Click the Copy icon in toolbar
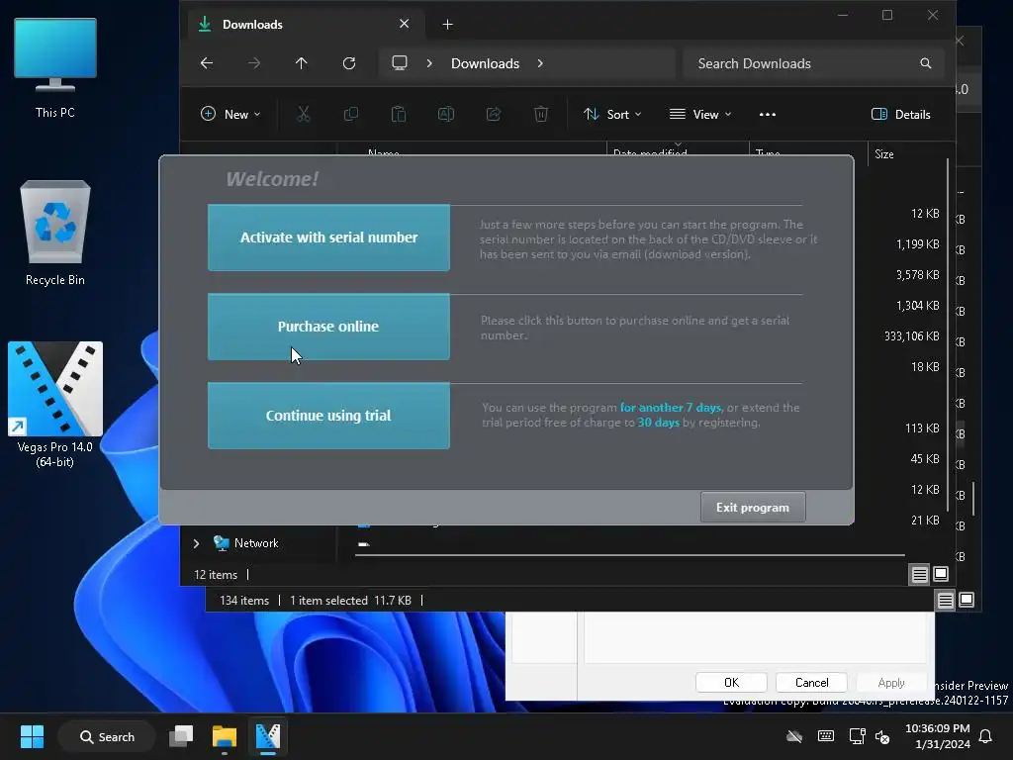1013x760 pixels. [x=351, y=115]
